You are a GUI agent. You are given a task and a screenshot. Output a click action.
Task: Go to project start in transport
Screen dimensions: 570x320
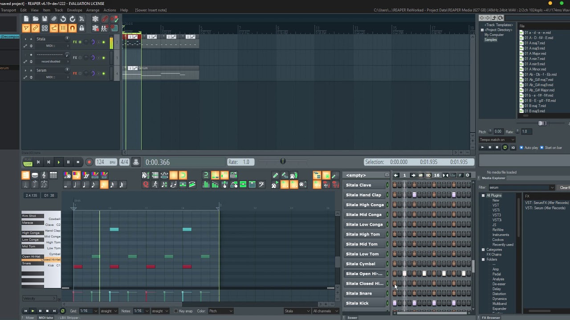tap(38, 162)
